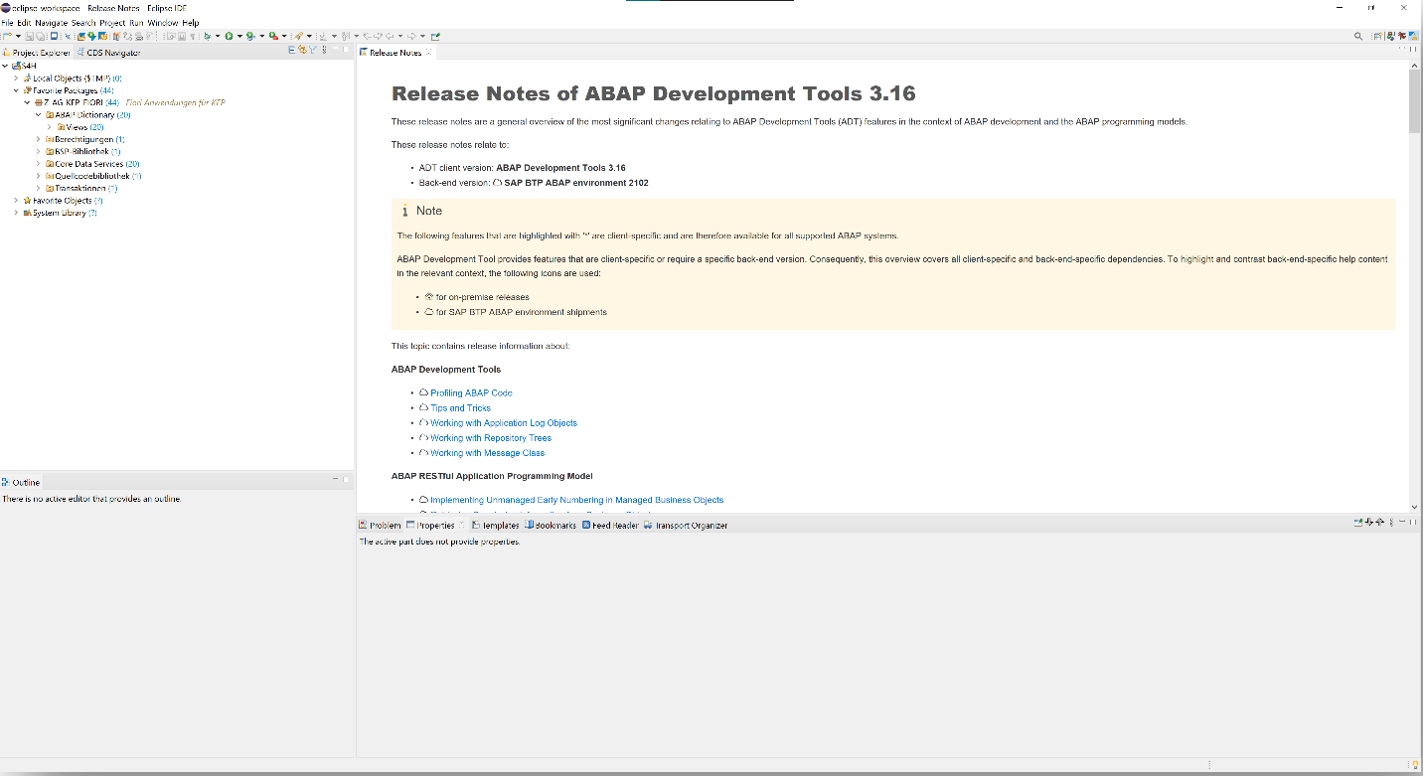Open the Profiling ABAP Code link
Image resolution: width=1423 pixels, height=776 pixels.
[x=471, y=392]
